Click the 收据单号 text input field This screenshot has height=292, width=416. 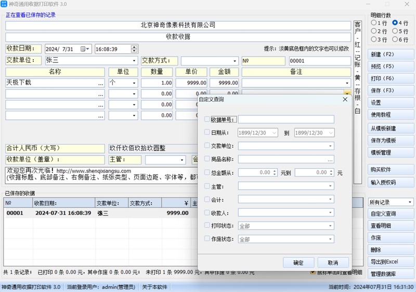point(285,120)
